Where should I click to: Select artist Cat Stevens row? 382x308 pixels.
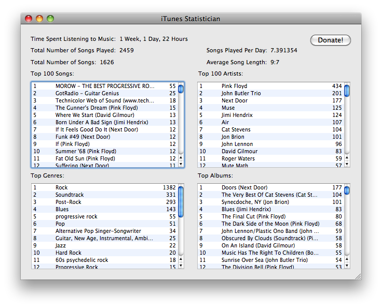(271, 129)
